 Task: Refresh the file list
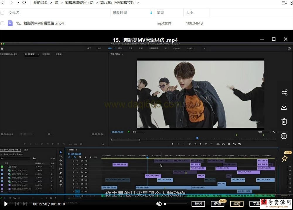point(24,3)
